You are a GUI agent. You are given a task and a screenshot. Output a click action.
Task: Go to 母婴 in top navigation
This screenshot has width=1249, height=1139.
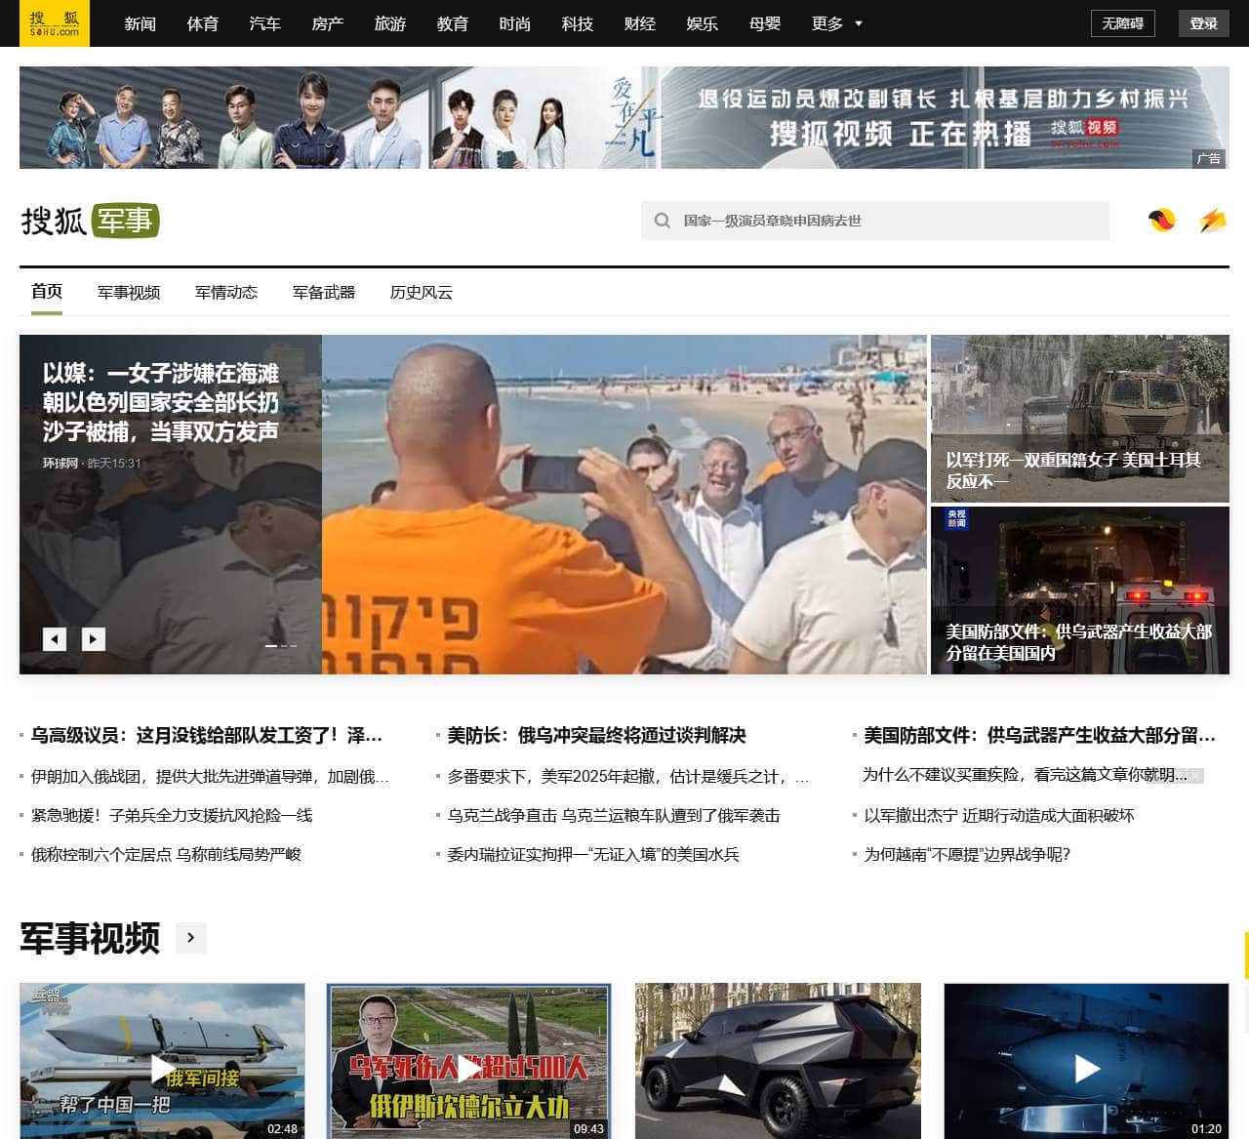[x=765, y=23]
